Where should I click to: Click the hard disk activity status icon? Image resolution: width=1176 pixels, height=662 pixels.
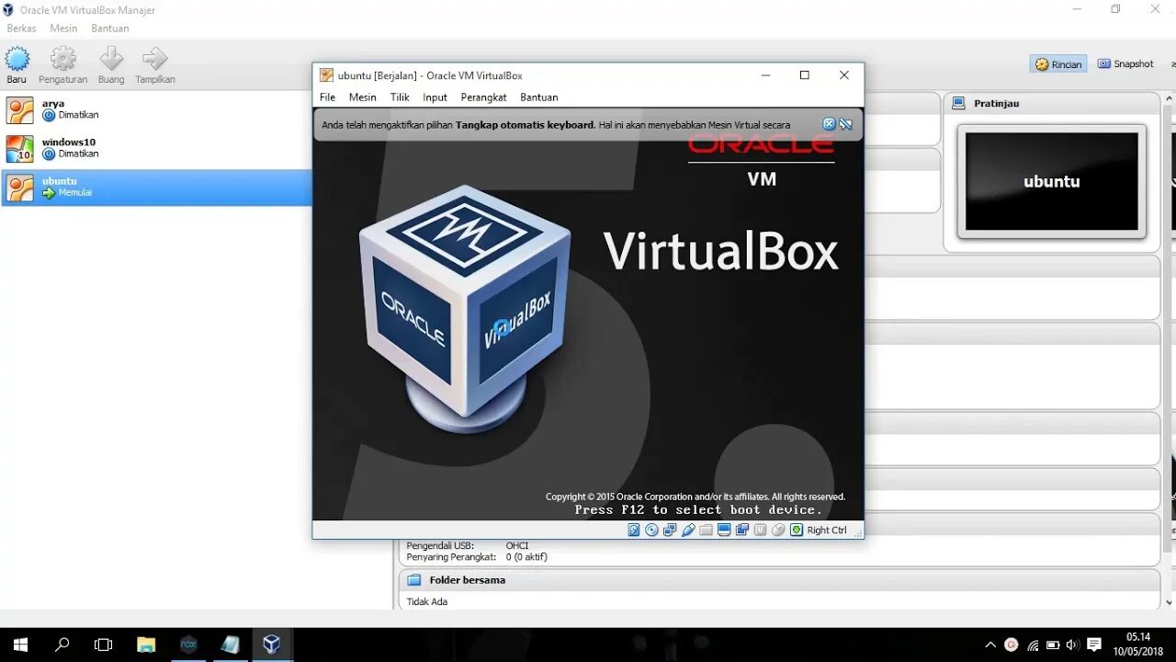(634, 530)
